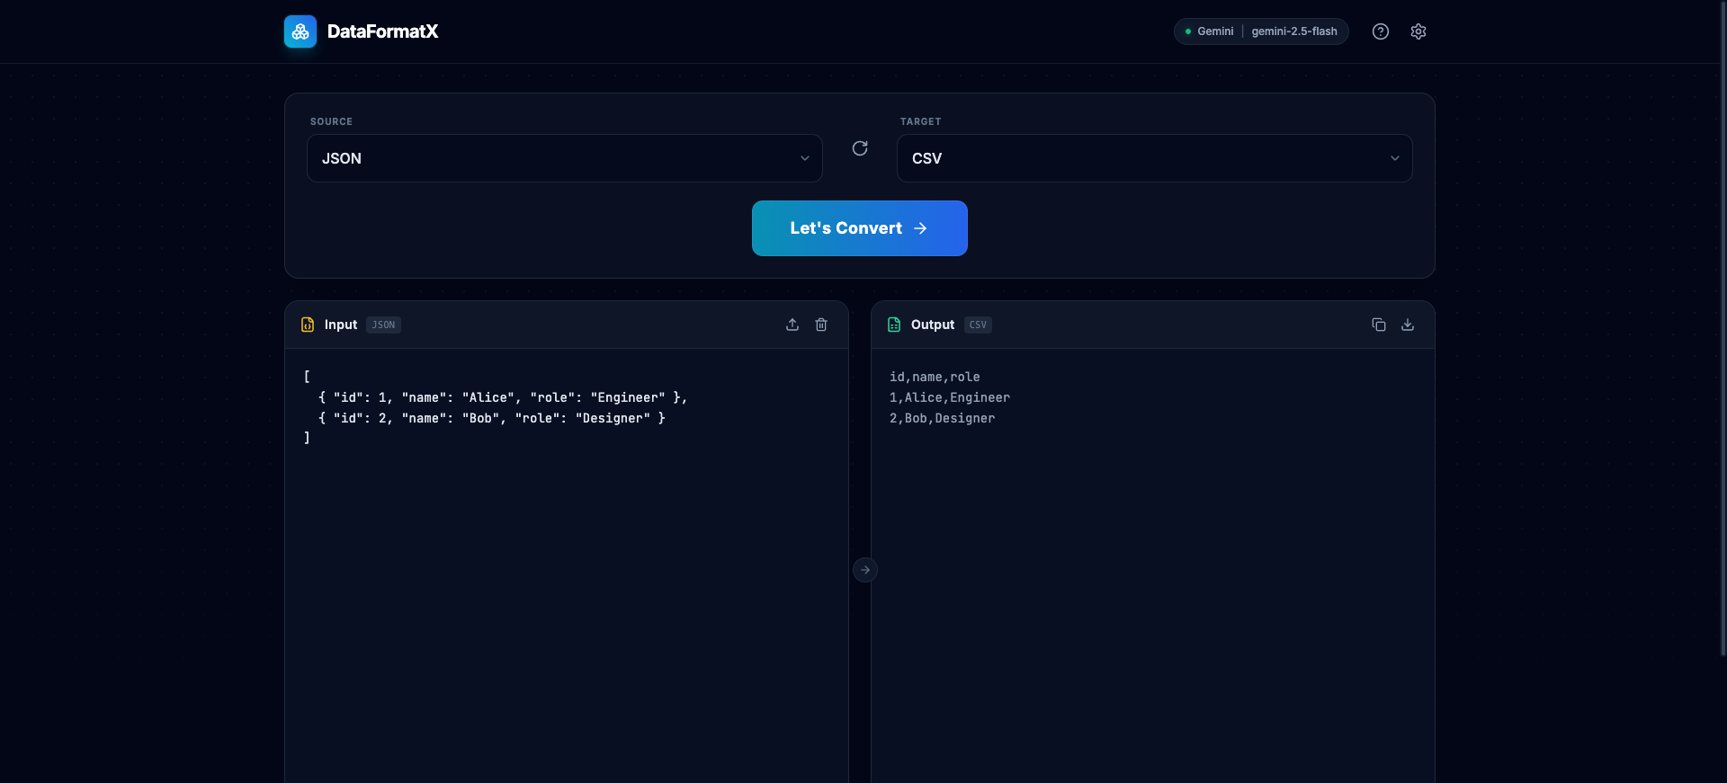Viewport: 1727px width, 783px height.
Task: Click inside the JSON input editor
Action: (567, 566)
